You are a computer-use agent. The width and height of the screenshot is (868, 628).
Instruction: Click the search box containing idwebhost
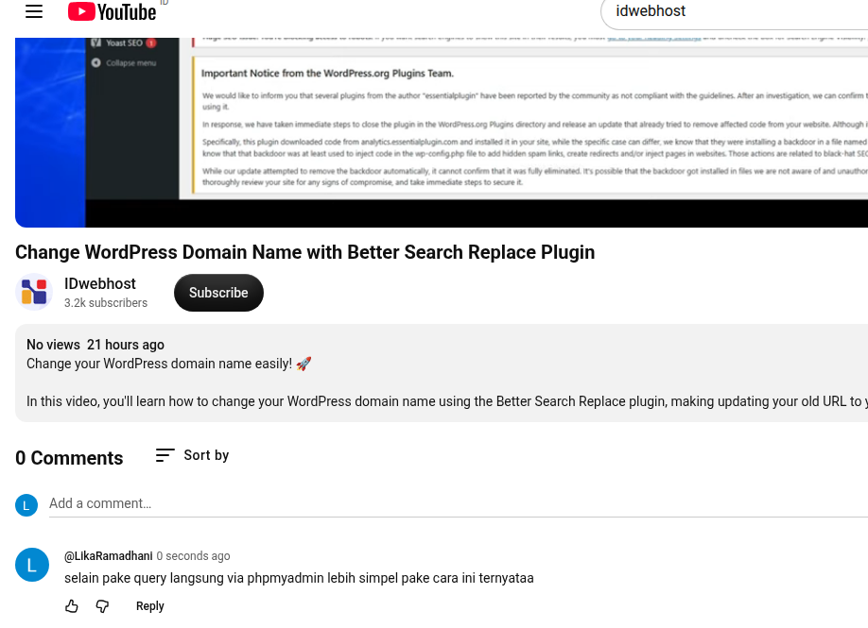point(737,12)
